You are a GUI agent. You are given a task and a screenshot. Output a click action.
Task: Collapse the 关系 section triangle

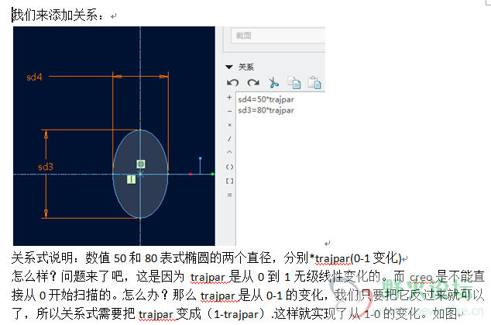229,67
